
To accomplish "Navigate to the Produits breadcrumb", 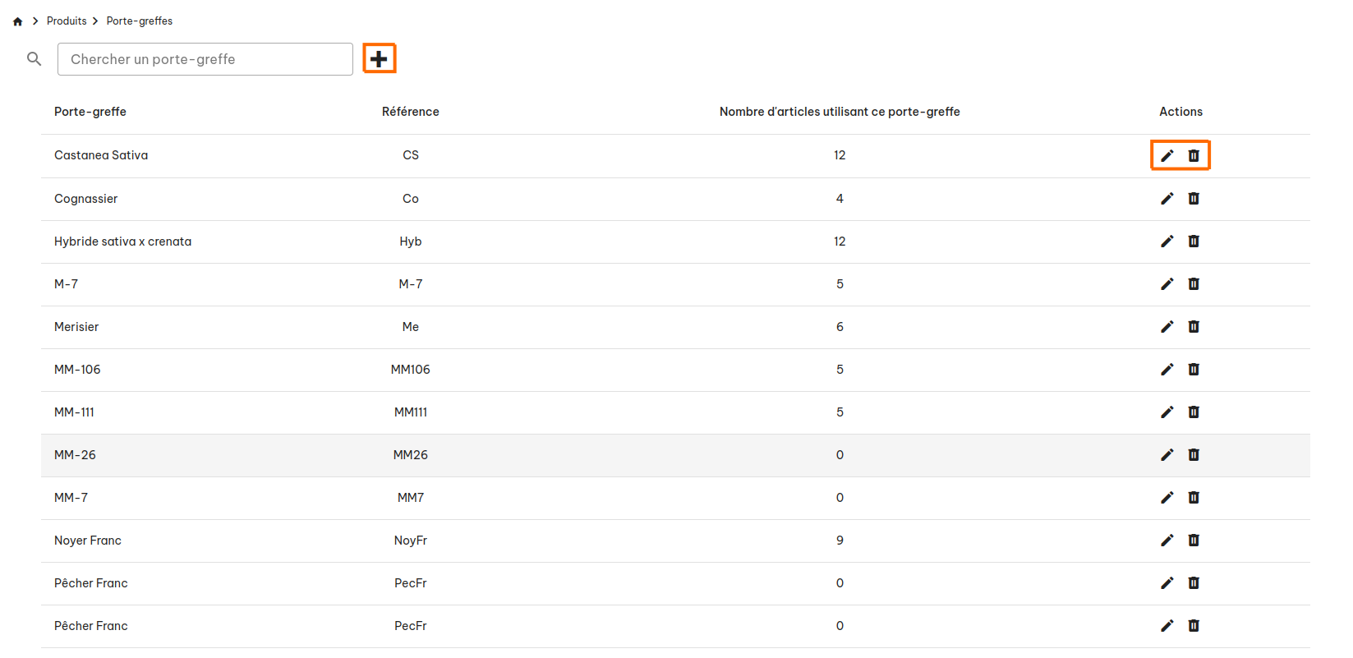I will pos(67,21).
